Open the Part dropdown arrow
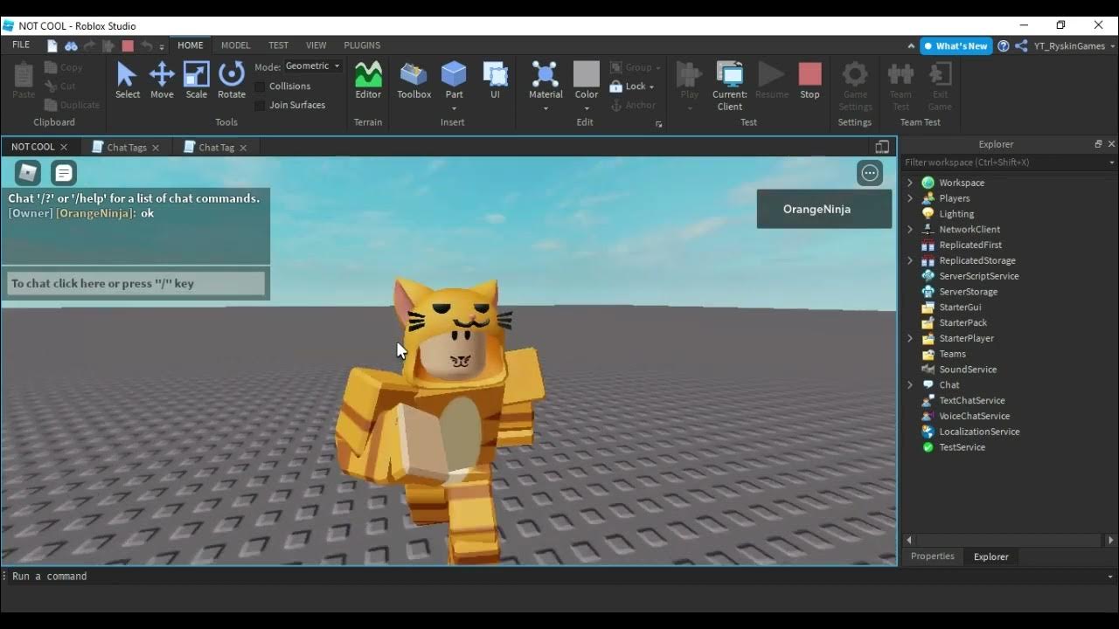Image resolution: width=1119 pixels, height=629 pixels. click(454, 109)
